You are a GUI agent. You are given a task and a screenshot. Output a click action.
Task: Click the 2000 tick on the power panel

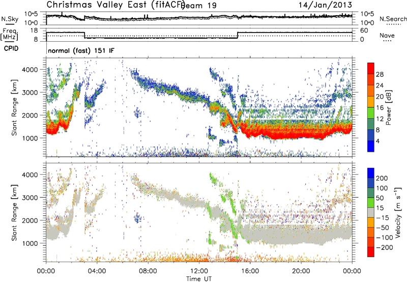(30, 115)
